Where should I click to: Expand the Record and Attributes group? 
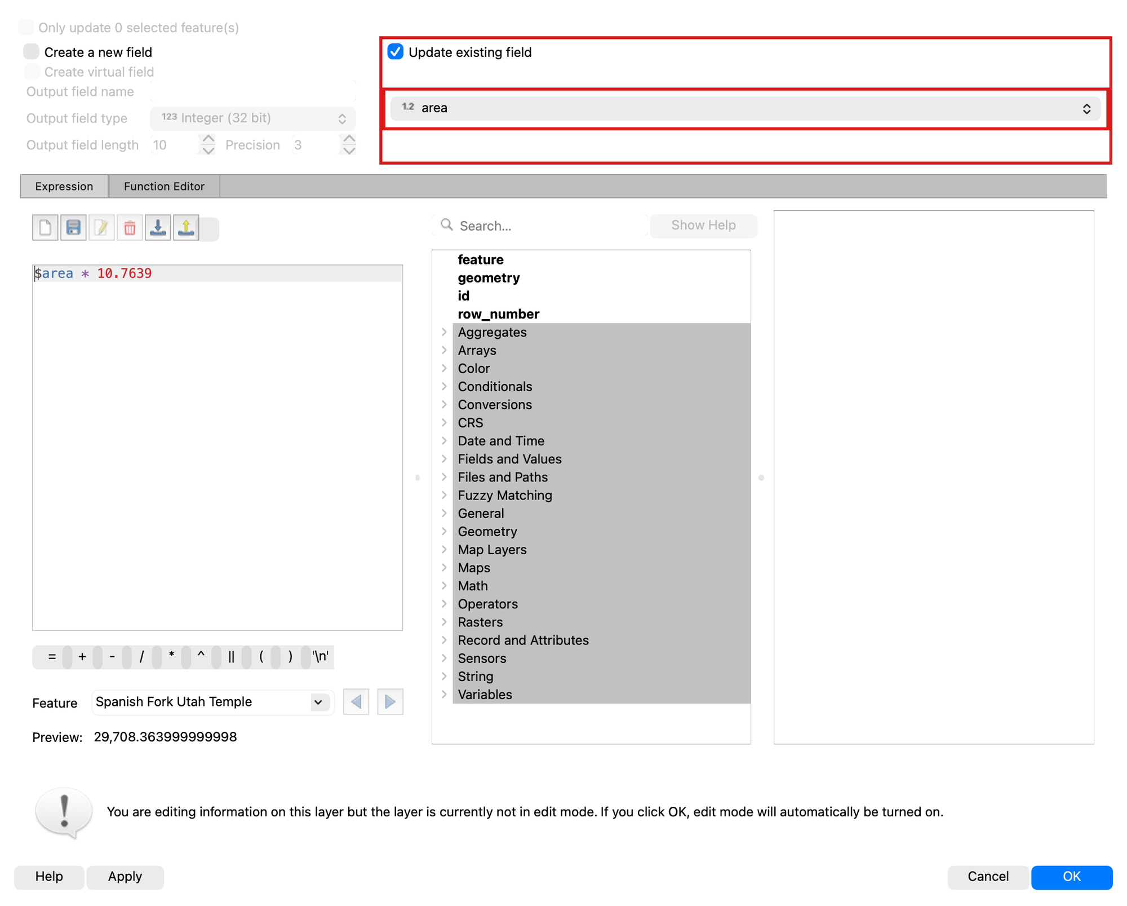(x=444, y=640)
